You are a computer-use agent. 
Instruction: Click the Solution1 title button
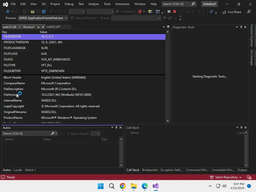pyautogui.click(x=209, y=4)
